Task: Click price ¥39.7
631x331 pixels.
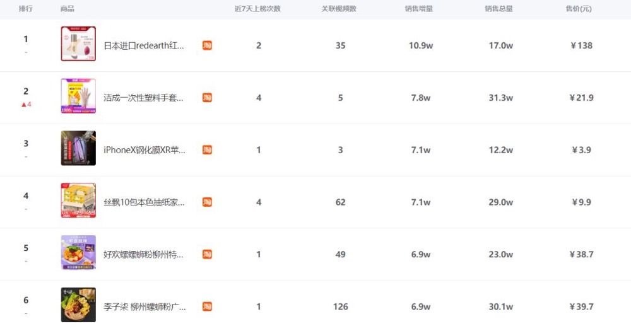Action: coord(582,306)
